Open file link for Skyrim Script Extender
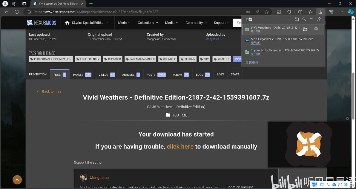The width and height of the screenshot is (356, 189). pos(255,54)
